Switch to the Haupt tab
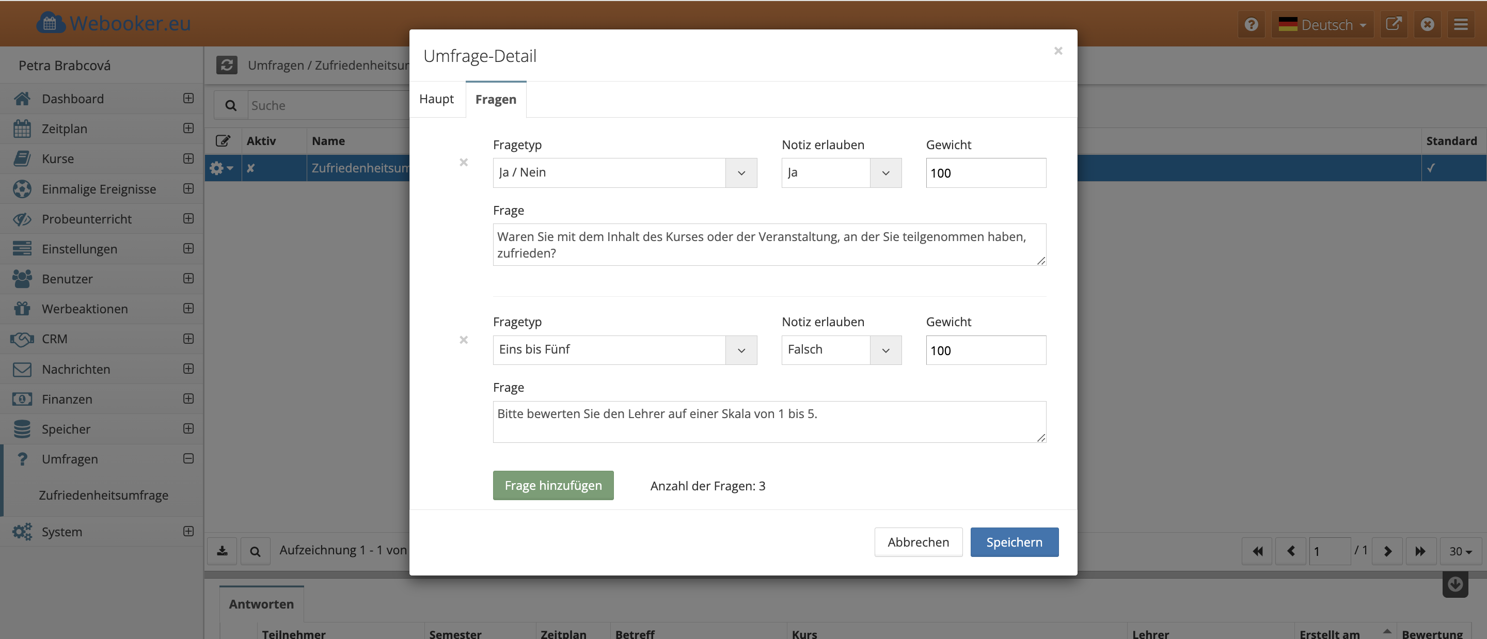 pos(436,99)
